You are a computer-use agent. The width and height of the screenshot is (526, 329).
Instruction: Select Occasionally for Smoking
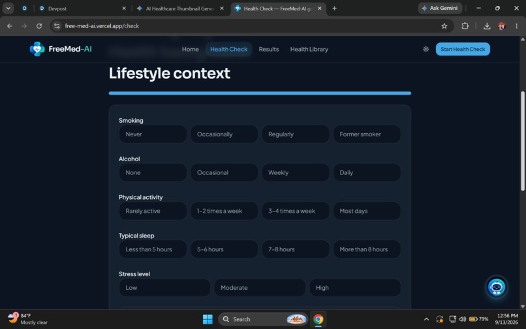[x=224, y=134]
